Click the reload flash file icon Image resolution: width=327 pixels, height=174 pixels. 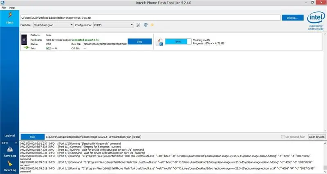point(146,25)
